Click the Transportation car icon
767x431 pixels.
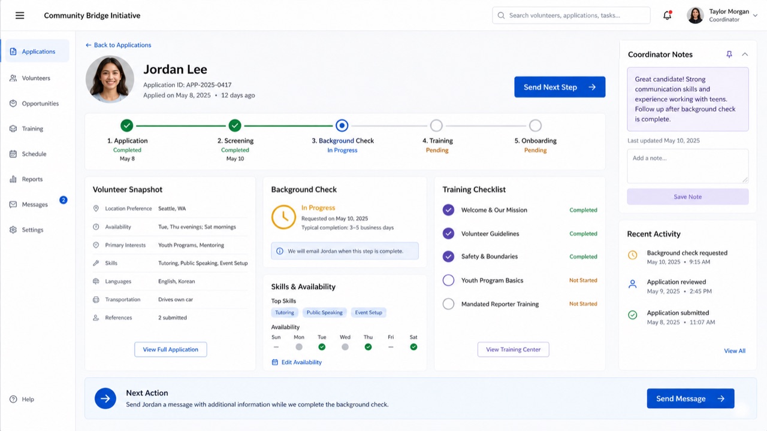point(96,299)
